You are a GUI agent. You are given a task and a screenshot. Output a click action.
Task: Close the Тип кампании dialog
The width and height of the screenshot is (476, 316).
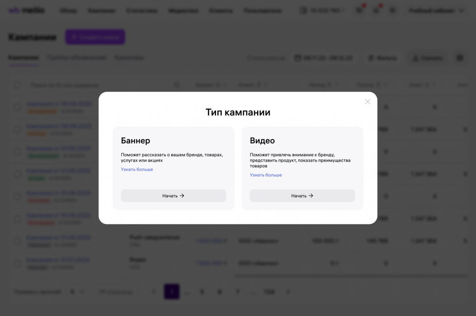(367, 101)
